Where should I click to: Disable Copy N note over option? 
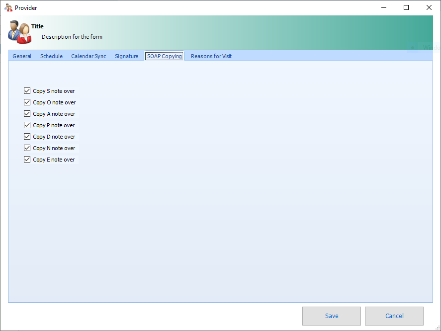(27, 148)
